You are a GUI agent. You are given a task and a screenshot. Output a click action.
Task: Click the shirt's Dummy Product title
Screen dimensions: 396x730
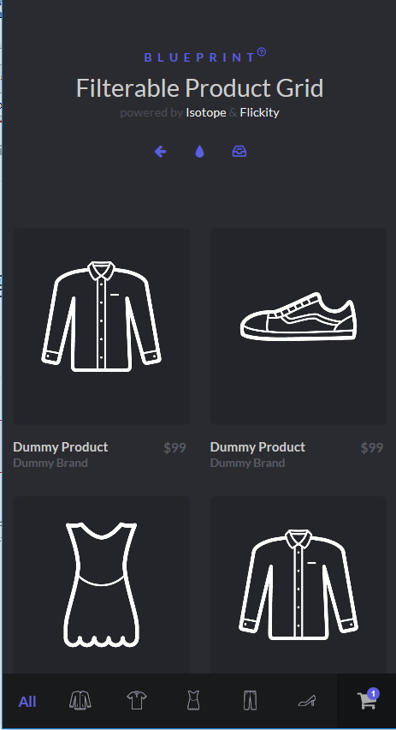pos(61,447)
